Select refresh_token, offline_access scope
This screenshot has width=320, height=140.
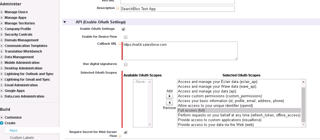click(239, 115)
